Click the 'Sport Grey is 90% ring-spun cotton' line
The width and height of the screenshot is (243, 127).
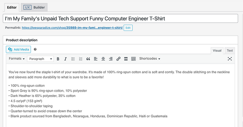tap(48, 91)
